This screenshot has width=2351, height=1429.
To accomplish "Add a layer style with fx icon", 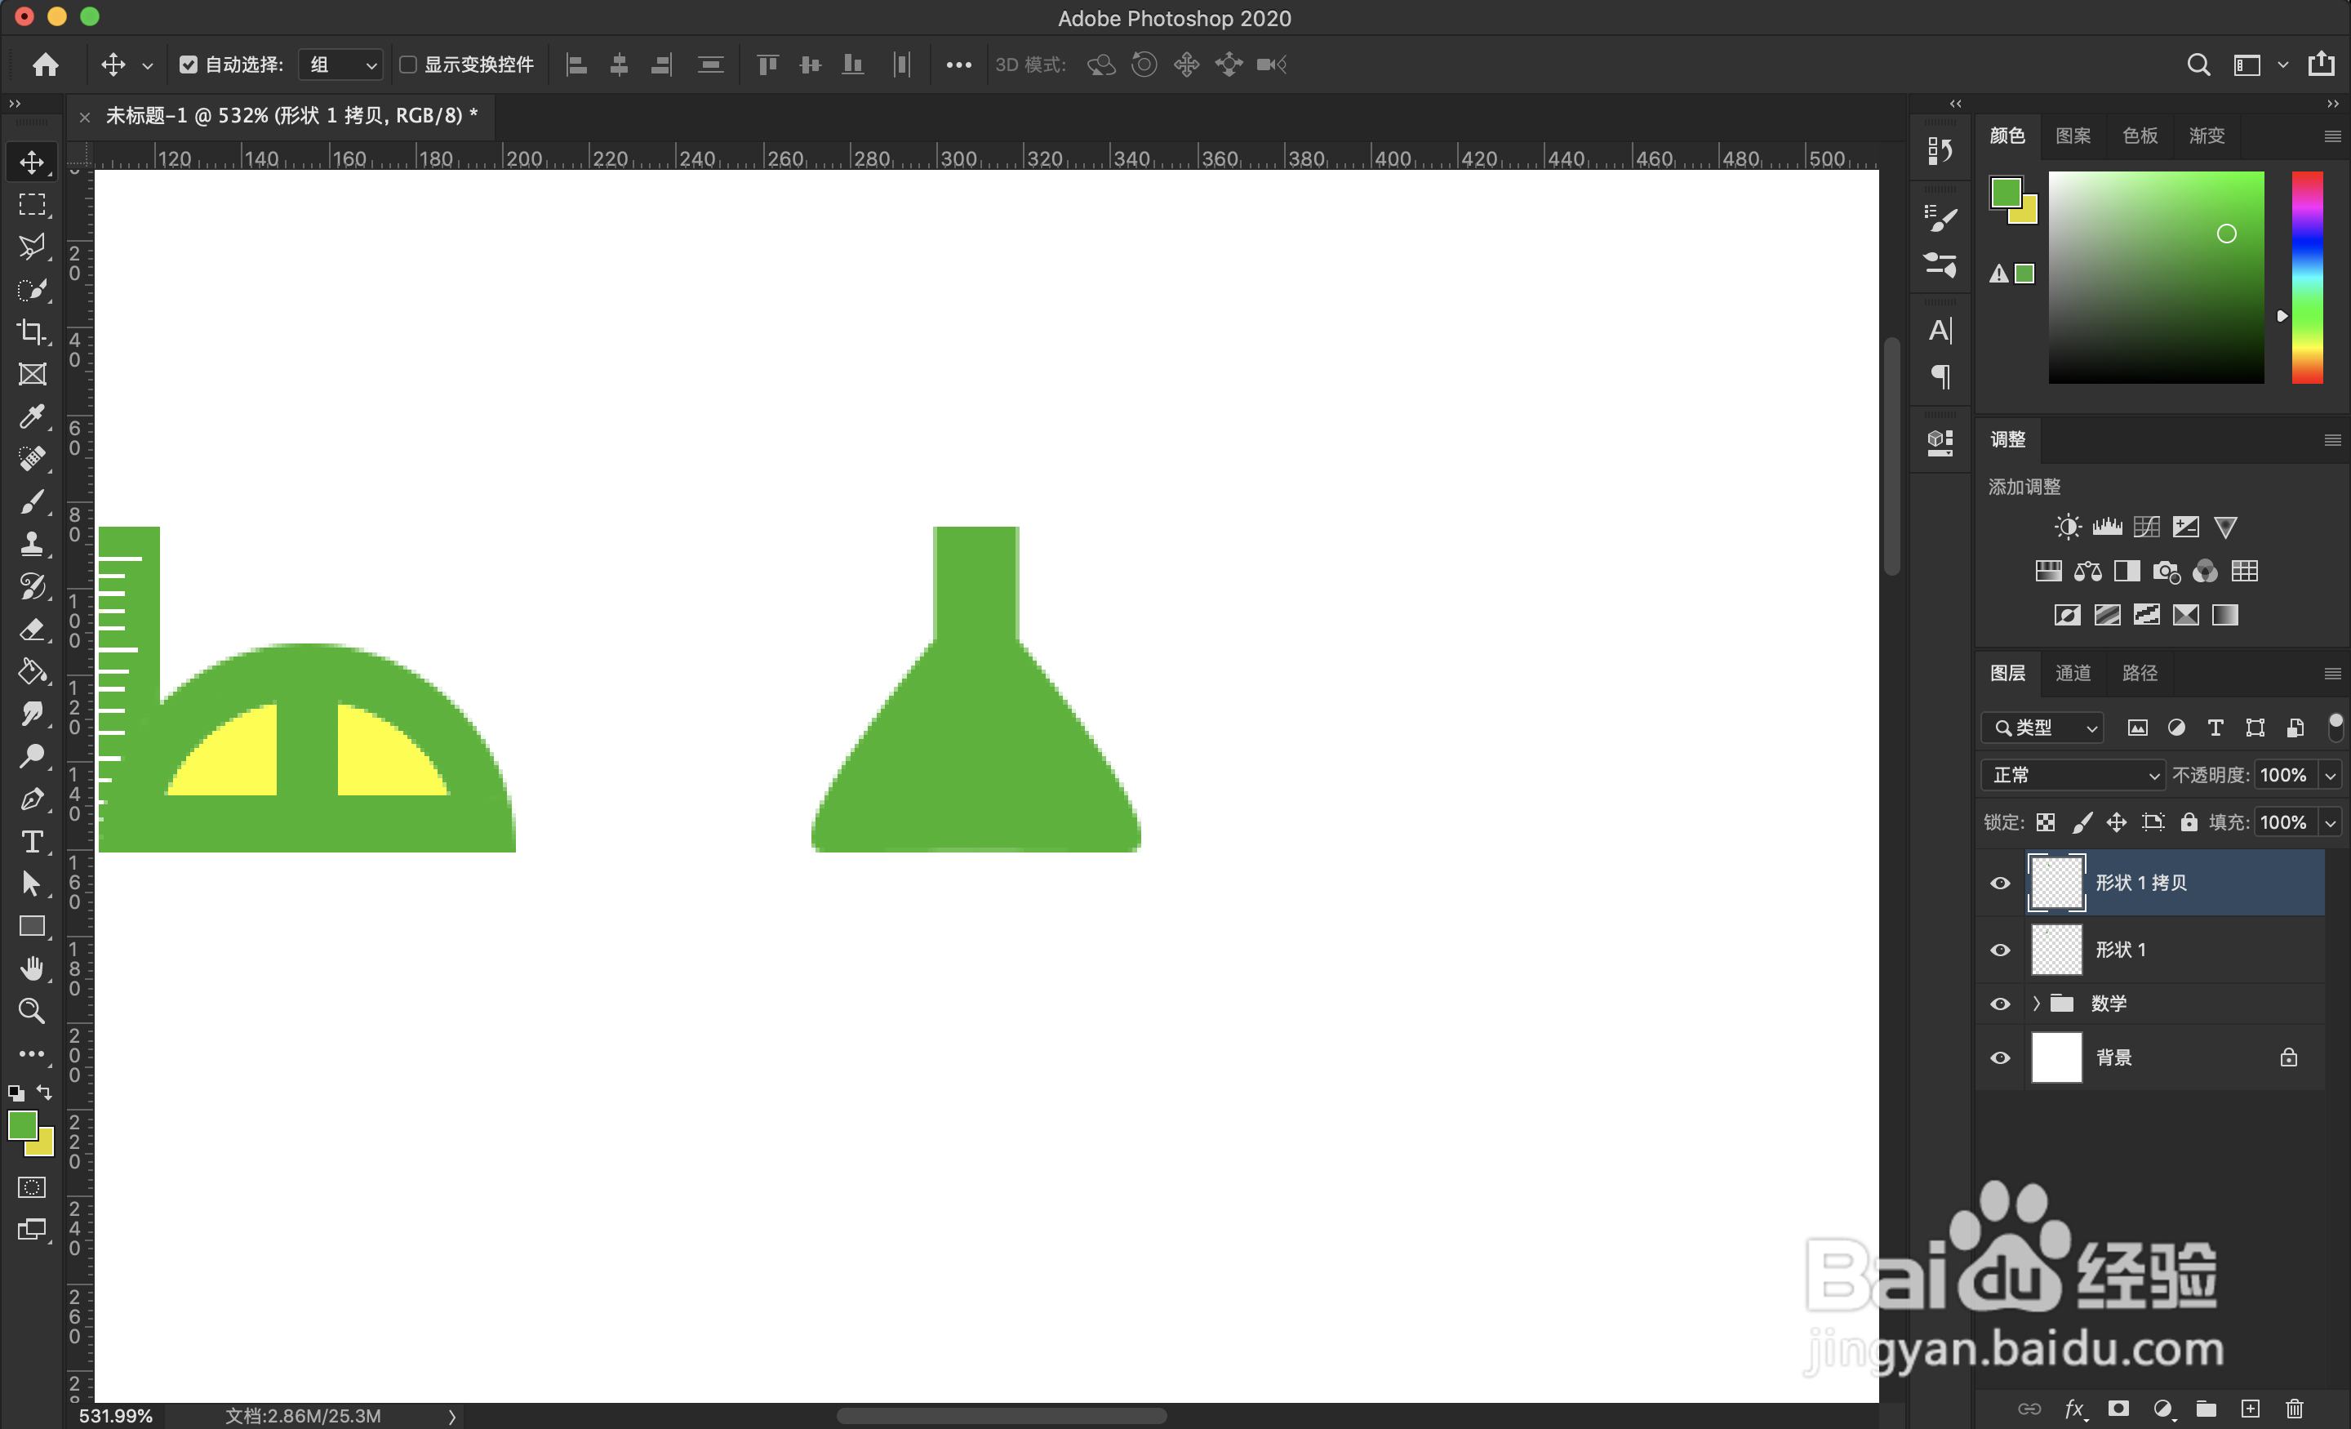I will (x=2073, y=1409).
